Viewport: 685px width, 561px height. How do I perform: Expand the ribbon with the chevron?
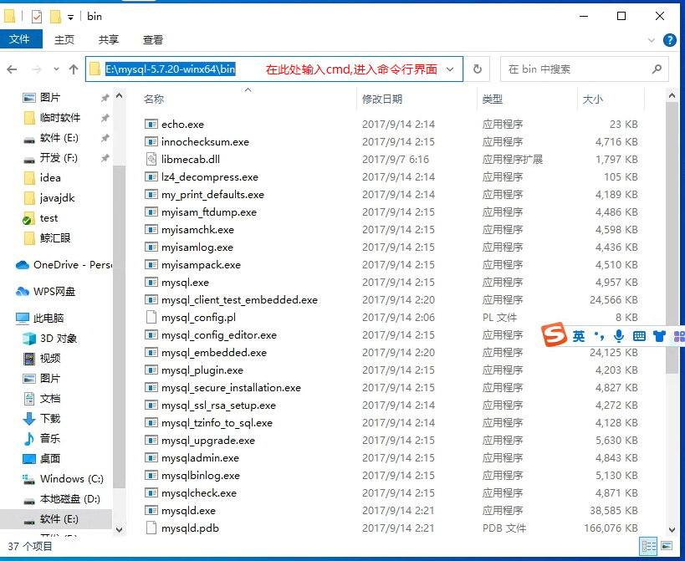(x=652, y=40)
